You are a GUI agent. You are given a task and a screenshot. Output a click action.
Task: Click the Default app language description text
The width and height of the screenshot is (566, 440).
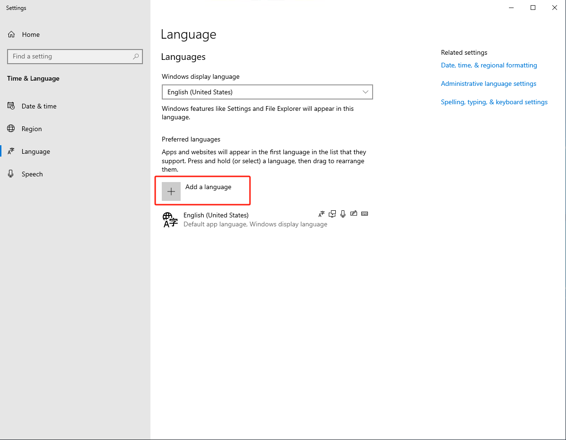[255, 224]
